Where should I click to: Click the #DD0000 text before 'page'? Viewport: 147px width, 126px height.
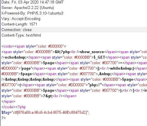click(9, 69)
